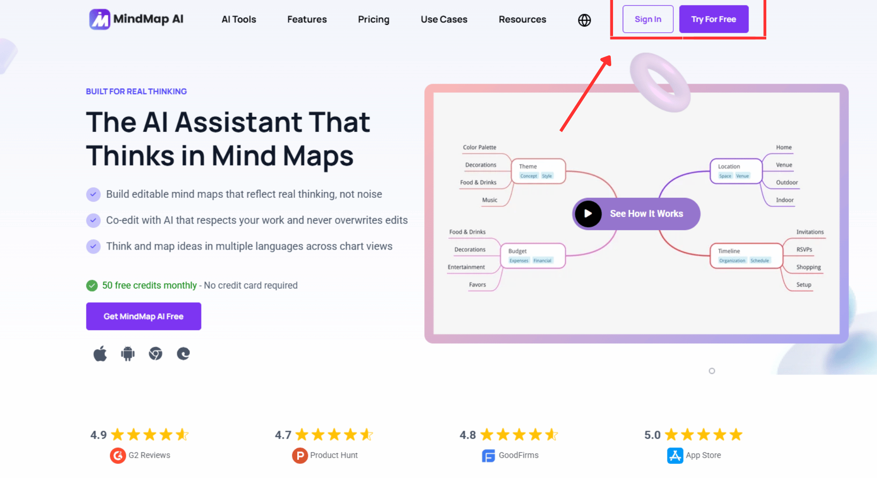The height and width of the screenshot is (478, 877).
Task: Open the Features menu
Action: pyautogui.click(x=307, y=19)
